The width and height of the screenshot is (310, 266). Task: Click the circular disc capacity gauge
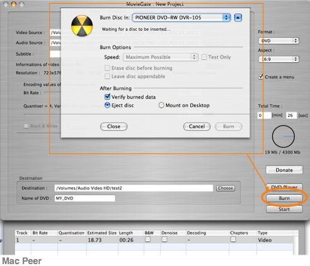(x=284, y=136)
